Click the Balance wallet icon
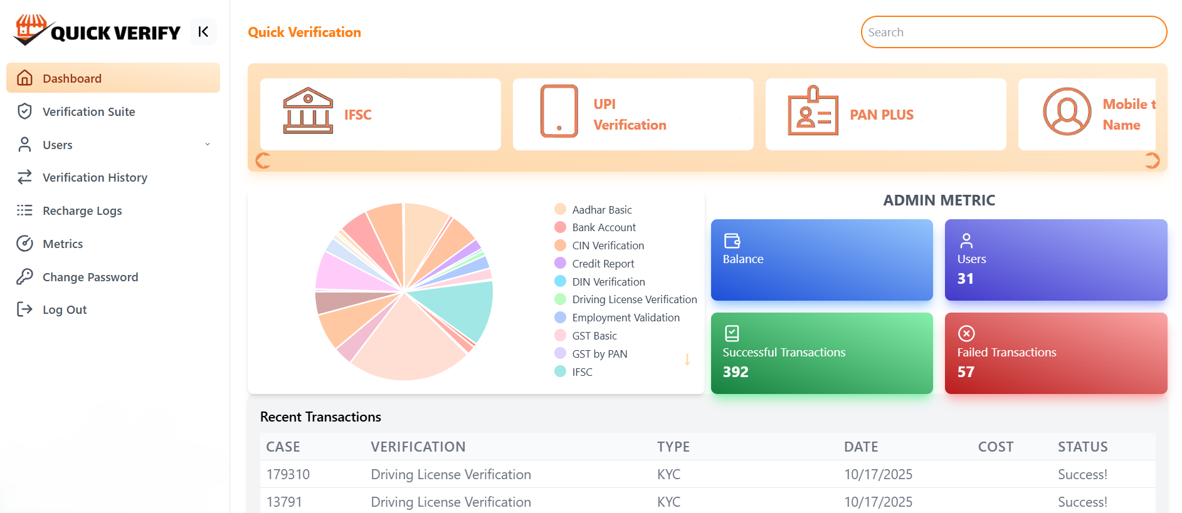The height and width of the screenshot is (513, 1182). [x=732, y=241]
